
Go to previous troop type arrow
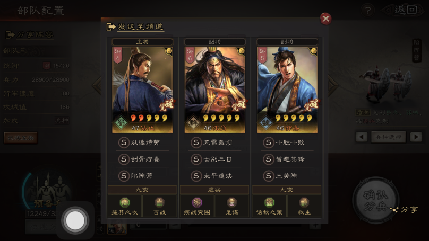click(x=362, y=137)
